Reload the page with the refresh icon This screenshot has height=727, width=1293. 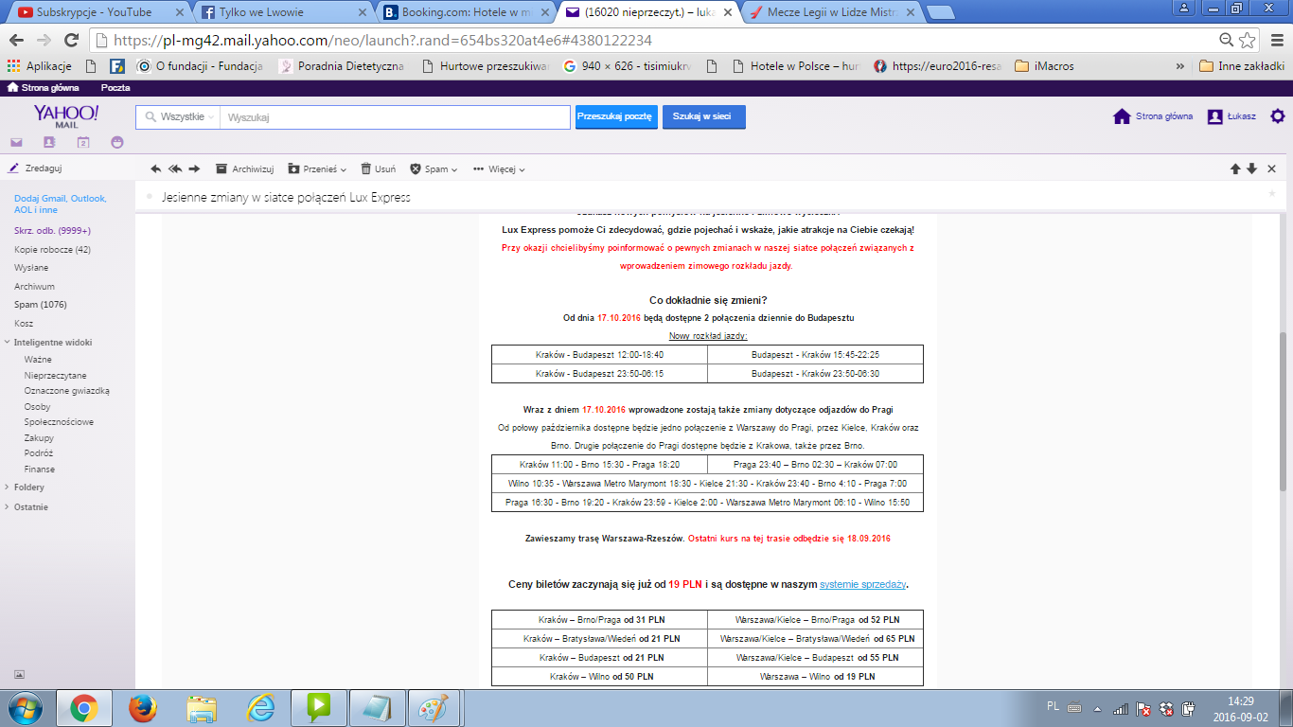71,41
